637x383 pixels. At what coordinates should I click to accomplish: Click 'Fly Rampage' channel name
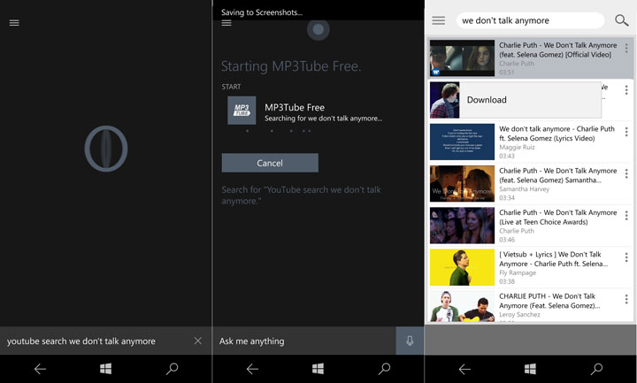[x=518, y=272]
